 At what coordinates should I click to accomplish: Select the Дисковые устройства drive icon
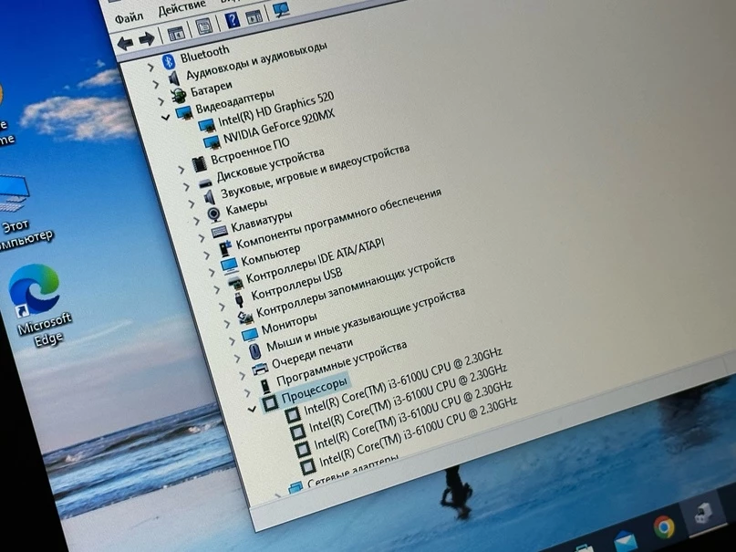coord(205,183)
